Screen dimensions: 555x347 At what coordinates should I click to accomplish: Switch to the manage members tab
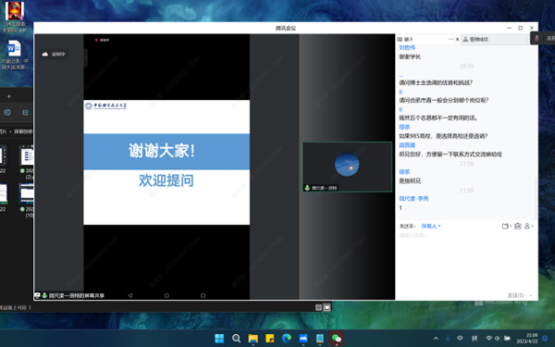tap(476, 39)
